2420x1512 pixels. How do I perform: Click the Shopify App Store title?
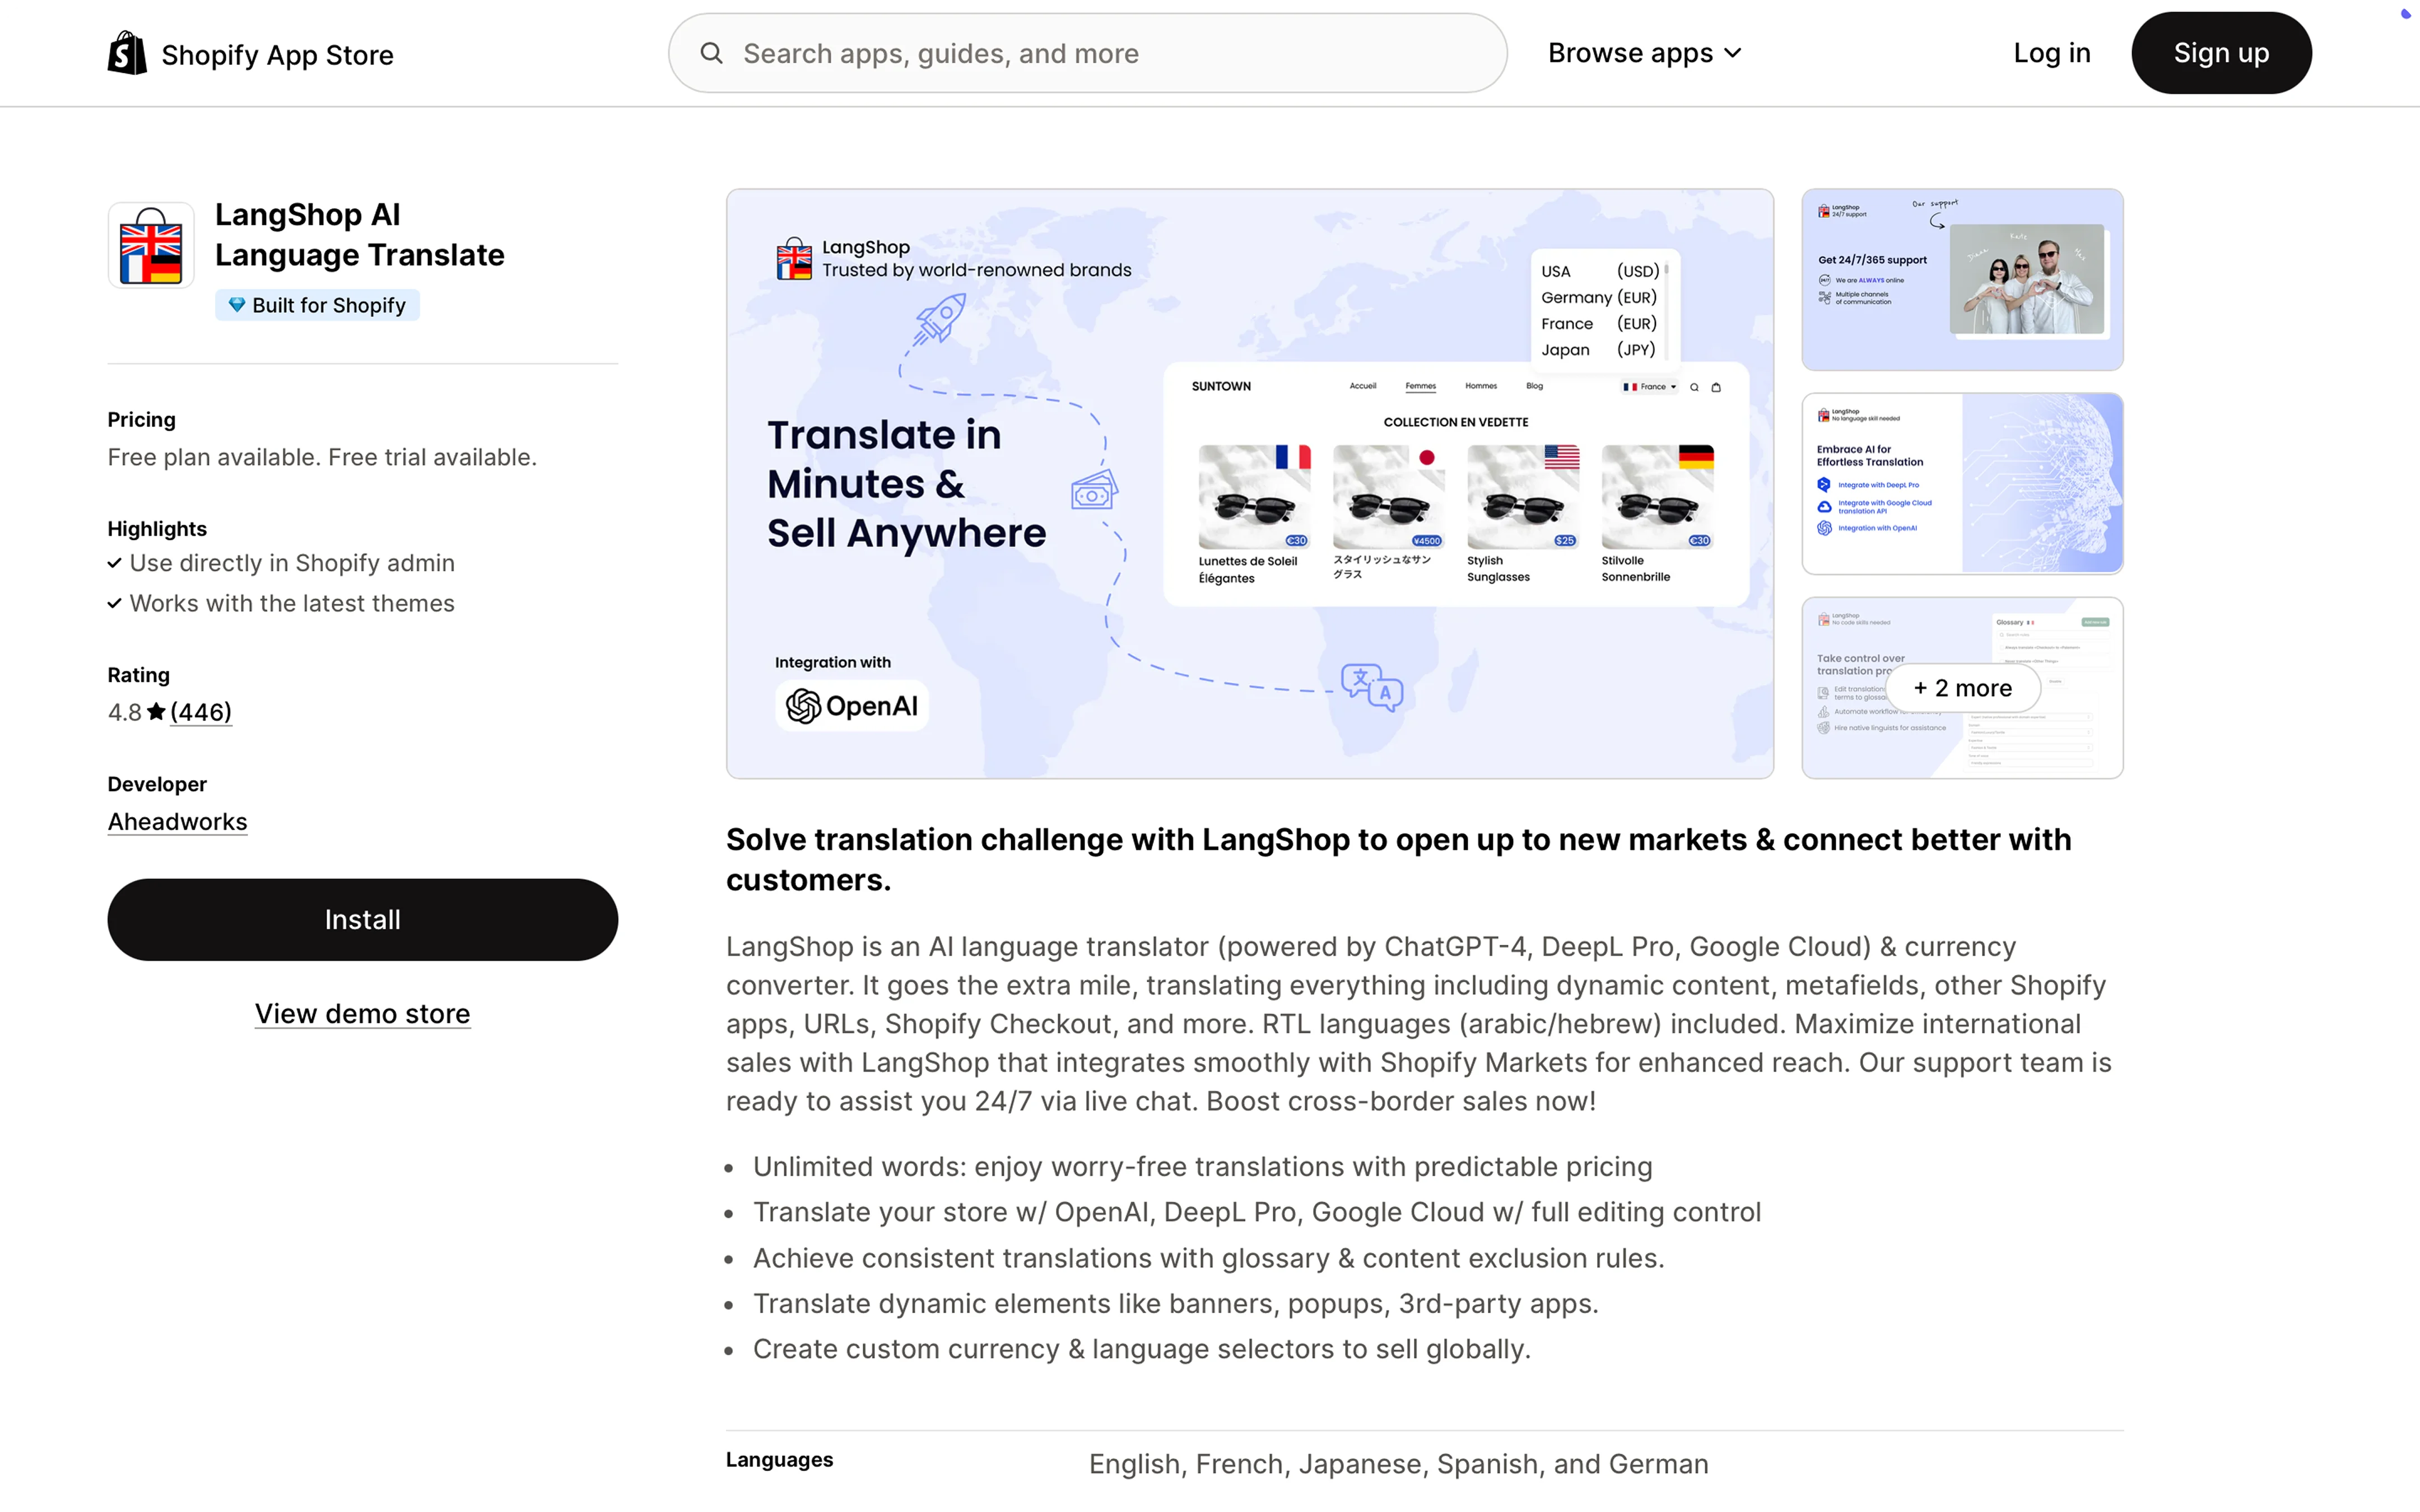coord(277,55)
